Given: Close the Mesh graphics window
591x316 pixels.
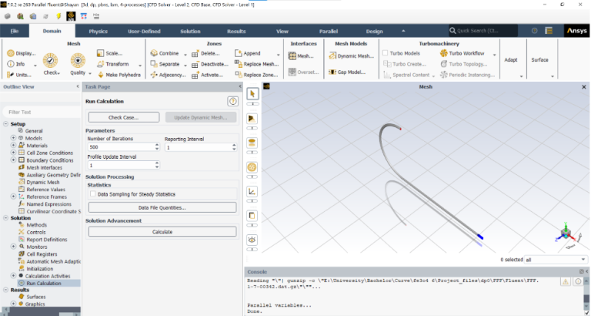Looking at the screenshot, I should (x=584, y=87).
